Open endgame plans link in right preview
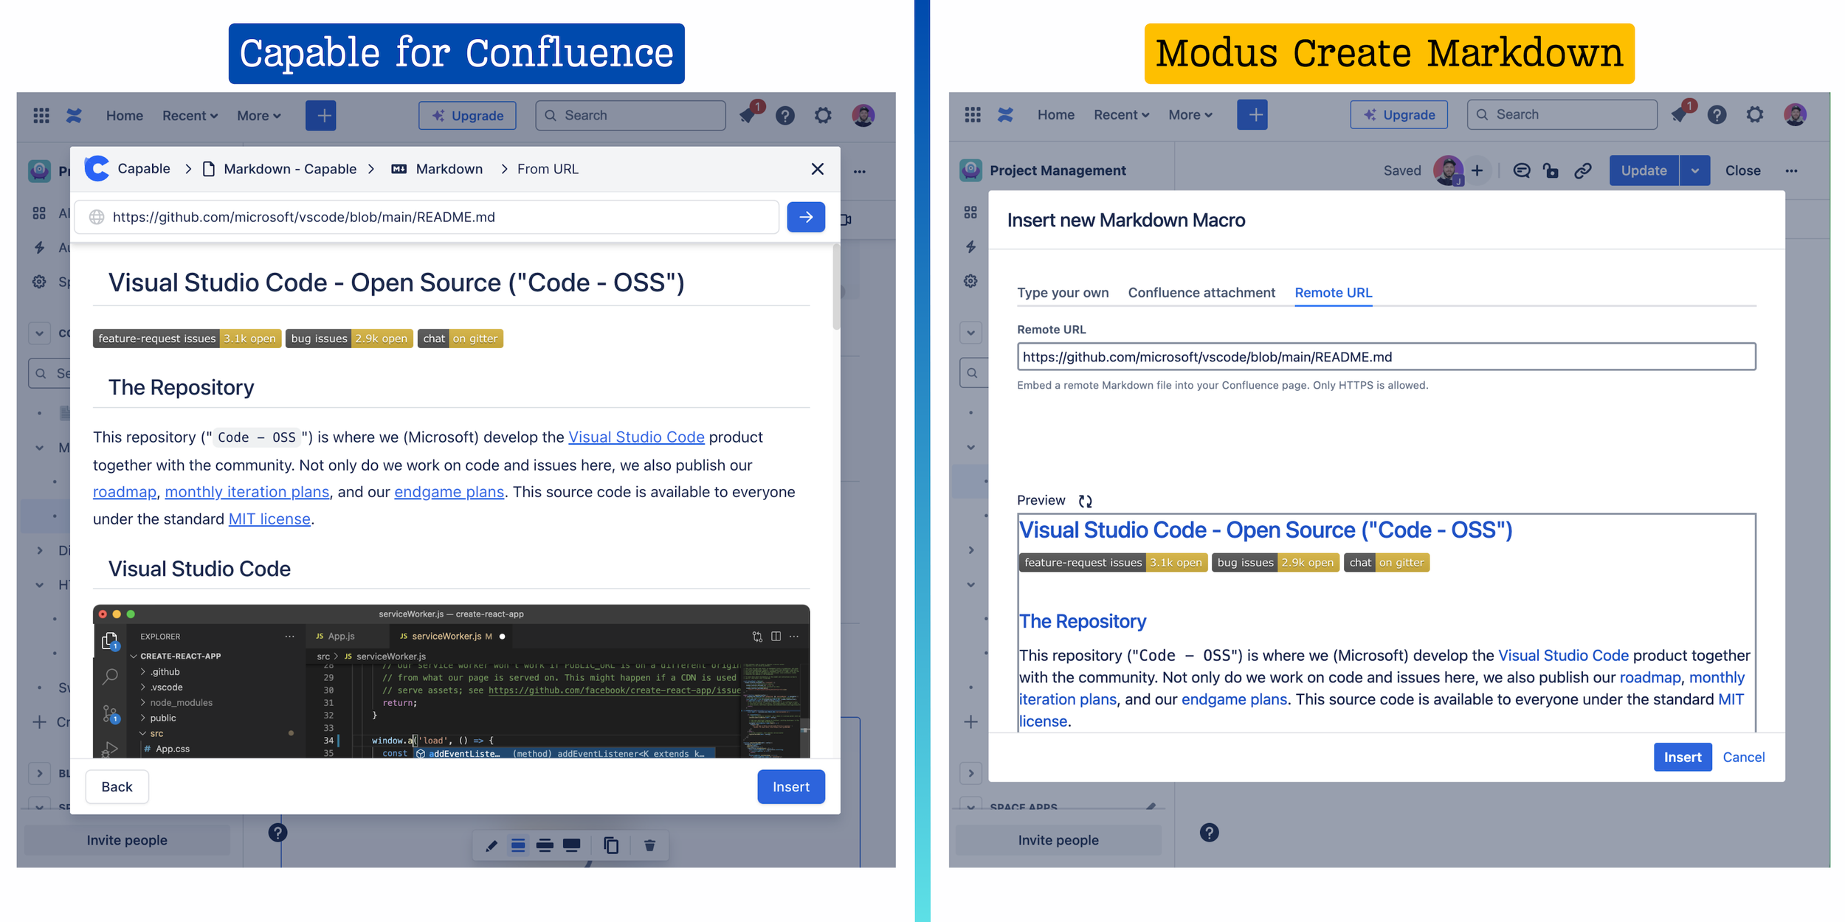Screen dimensions: 1845x922 [x=1234, y=699]
